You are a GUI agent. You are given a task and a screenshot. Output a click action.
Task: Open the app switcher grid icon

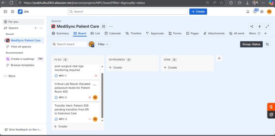(12, 12)
